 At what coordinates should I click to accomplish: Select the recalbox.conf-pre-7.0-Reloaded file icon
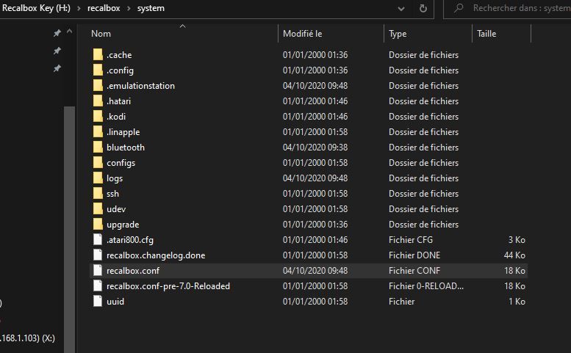98,285
